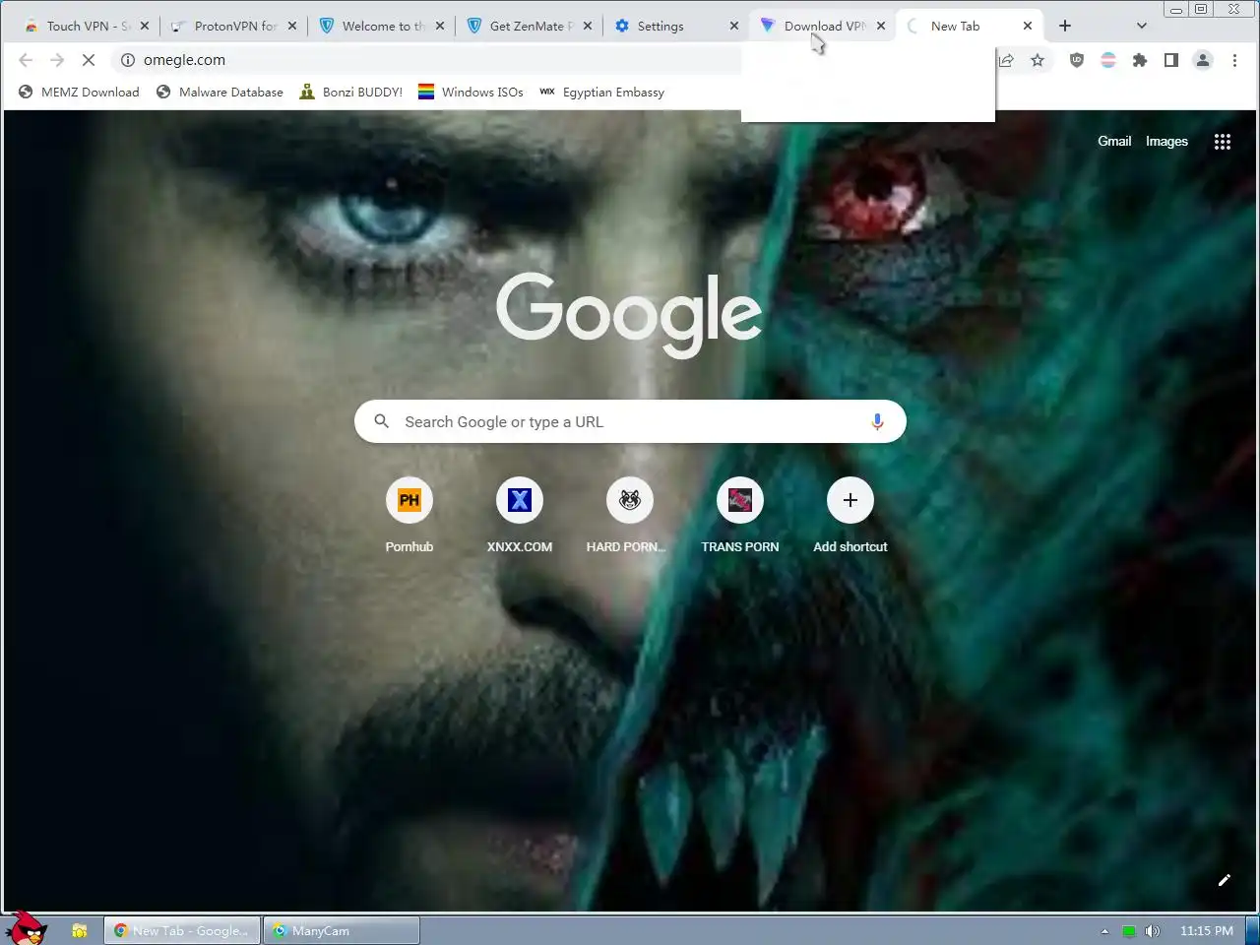Open the Bonzi BUDDY! bookmark
The image size is (1260, 945).
(x=351, y=93)
